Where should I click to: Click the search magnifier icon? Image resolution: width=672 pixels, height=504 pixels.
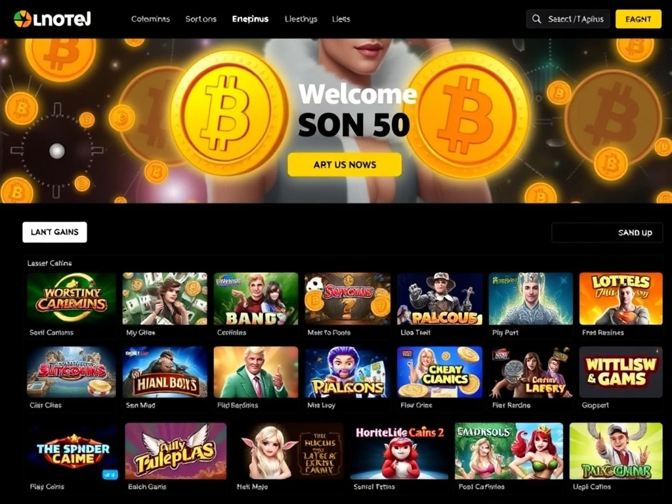coord(537,19)
